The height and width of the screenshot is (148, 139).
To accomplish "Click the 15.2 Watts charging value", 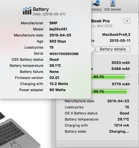I will pyautogui.click(x=59, y=84).
